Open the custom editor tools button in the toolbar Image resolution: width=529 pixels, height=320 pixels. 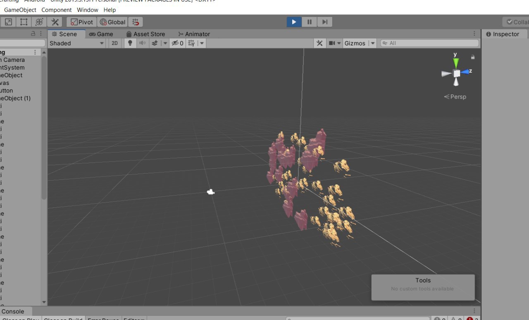click(x=55, y=22)
